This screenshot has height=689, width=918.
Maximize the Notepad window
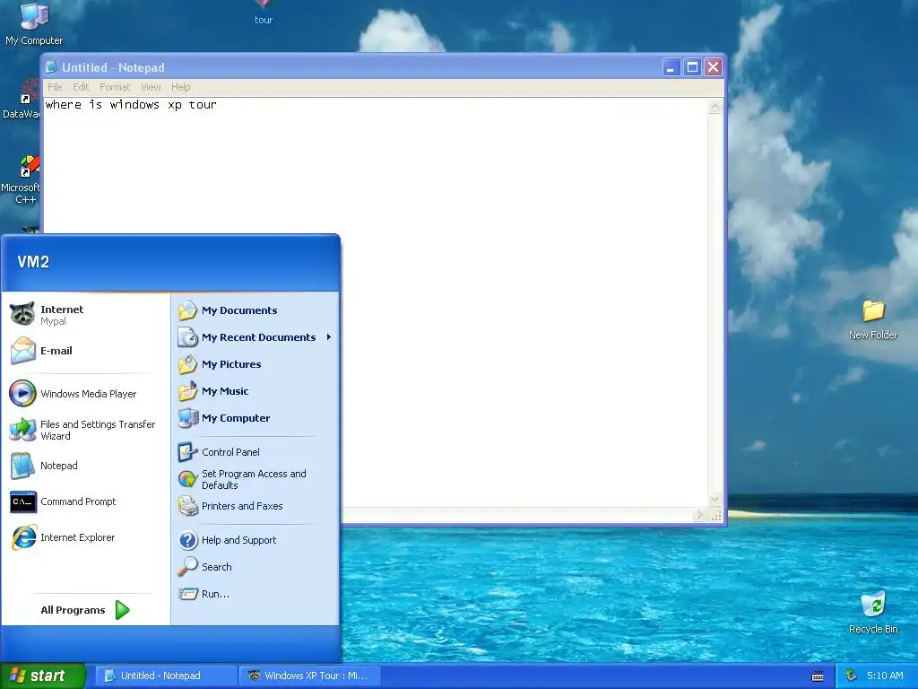pos(692,67)
